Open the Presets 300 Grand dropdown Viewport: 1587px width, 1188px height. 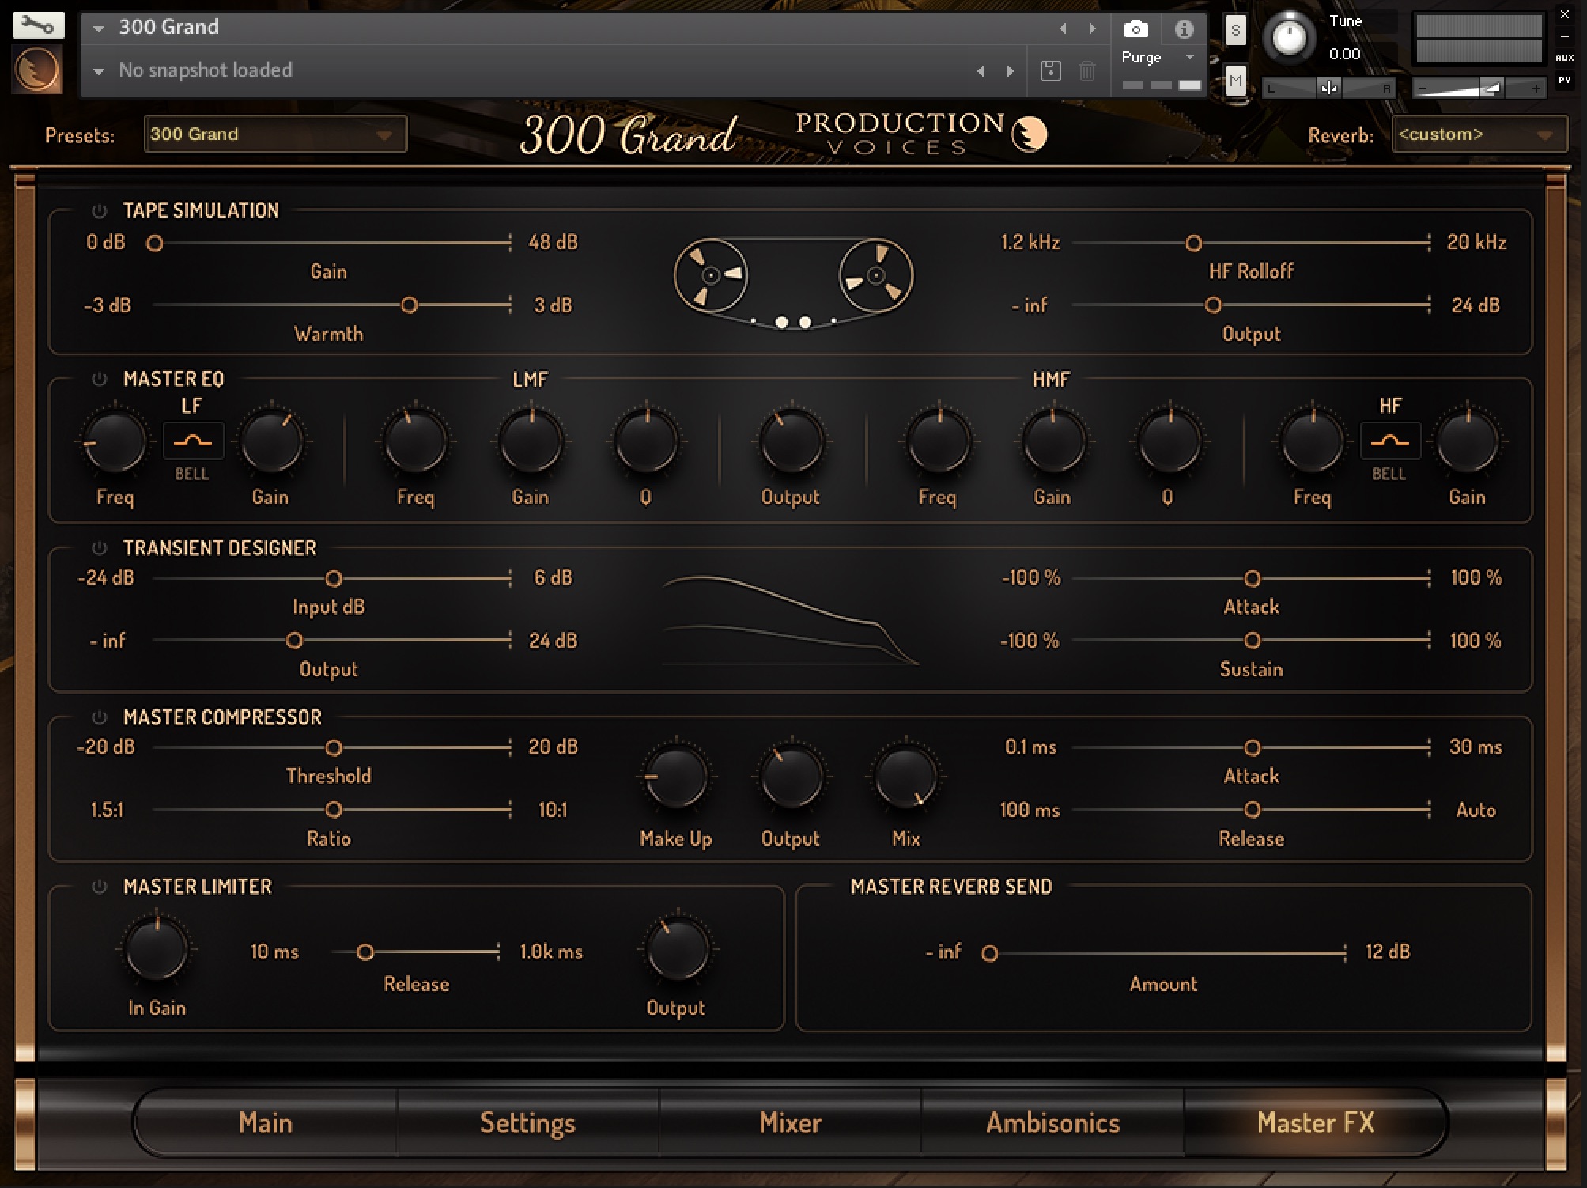point(275,134)
